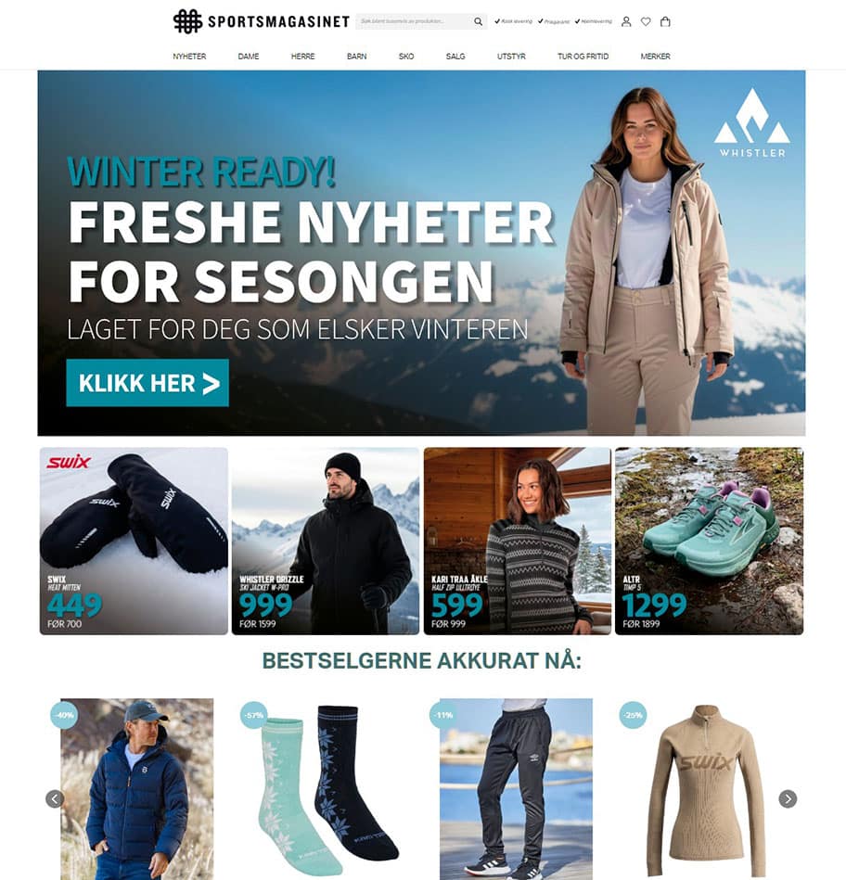Open the wishlist heart icon

point(646,21)
